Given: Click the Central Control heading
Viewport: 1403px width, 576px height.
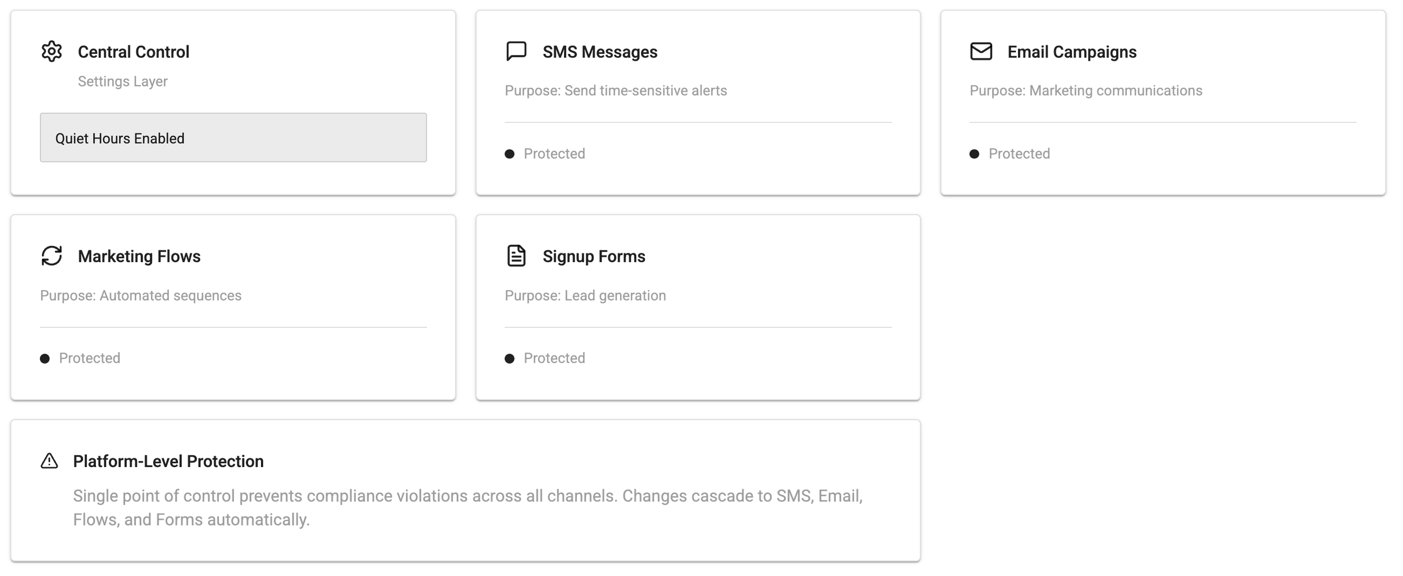Looking at the screenshot, I should pos(133,52).
